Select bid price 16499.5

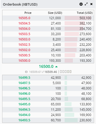pos(24,78)
